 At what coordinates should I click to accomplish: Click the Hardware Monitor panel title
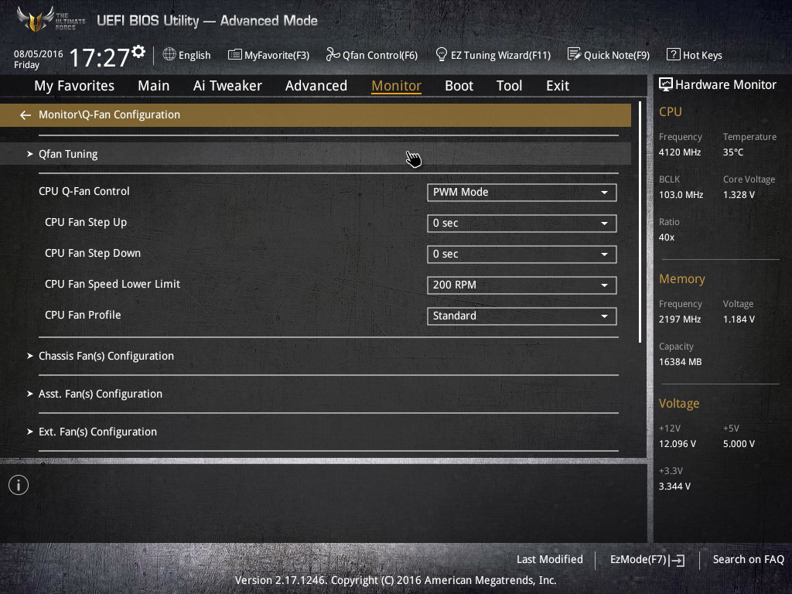tap(725, 85)
